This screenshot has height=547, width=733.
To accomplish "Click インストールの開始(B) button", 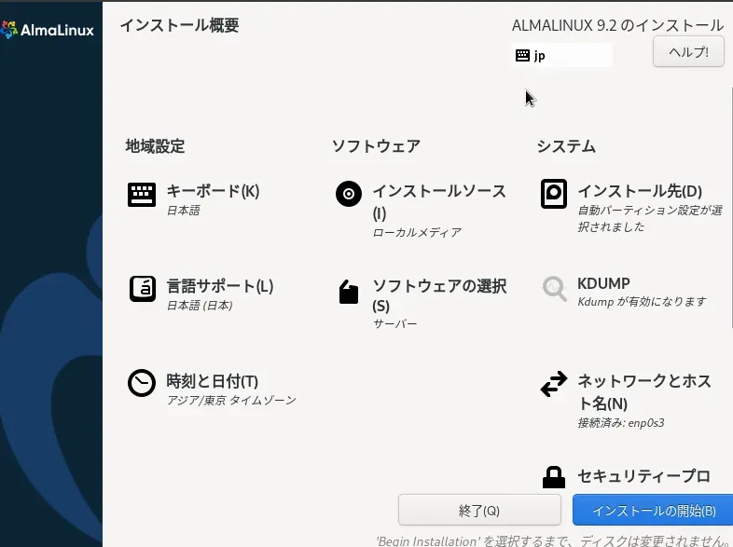I will (653, 511).
